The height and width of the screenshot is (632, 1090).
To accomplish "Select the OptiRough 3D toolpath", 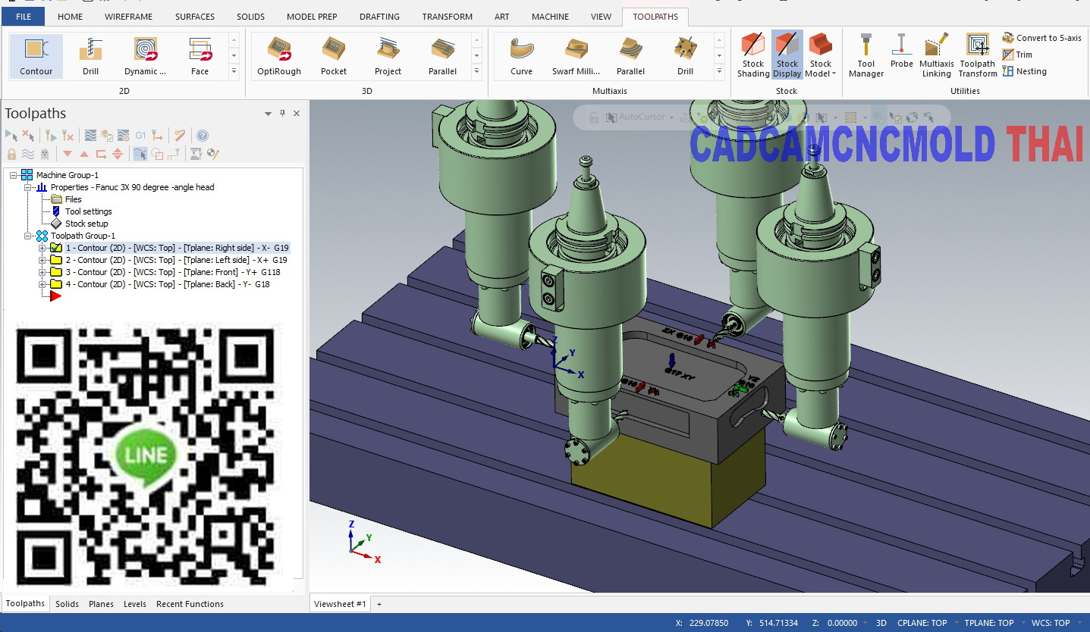I will pos(278,55).
